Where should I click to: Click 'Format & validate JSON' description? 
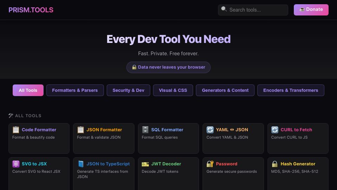(99, 137)
